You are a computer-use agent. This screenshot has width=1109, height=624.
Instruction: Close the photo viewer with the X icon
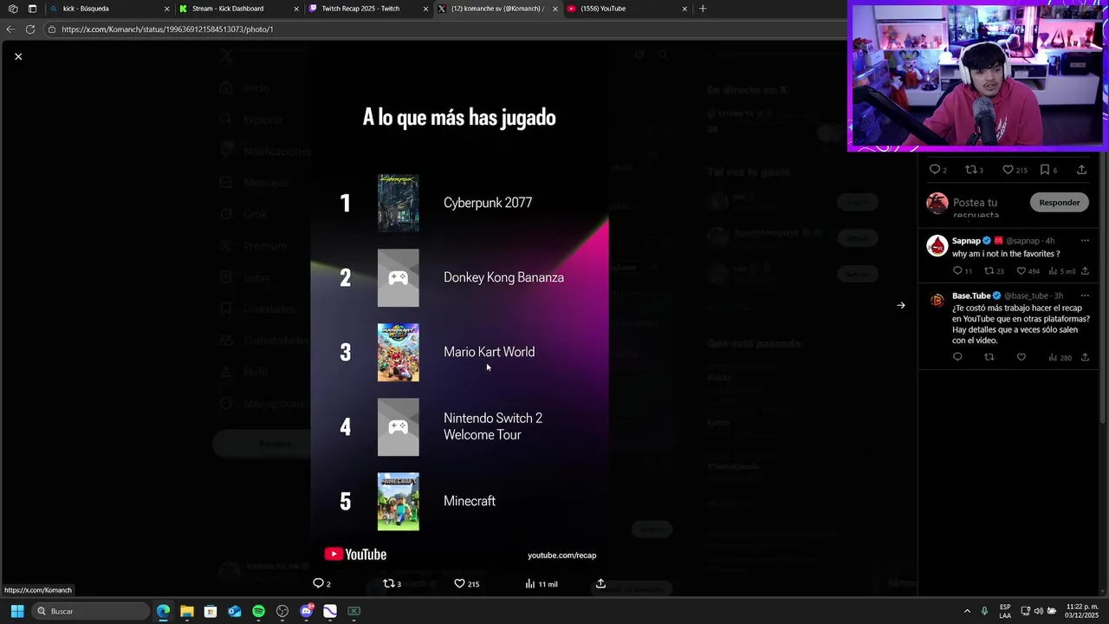pos(18,56)
